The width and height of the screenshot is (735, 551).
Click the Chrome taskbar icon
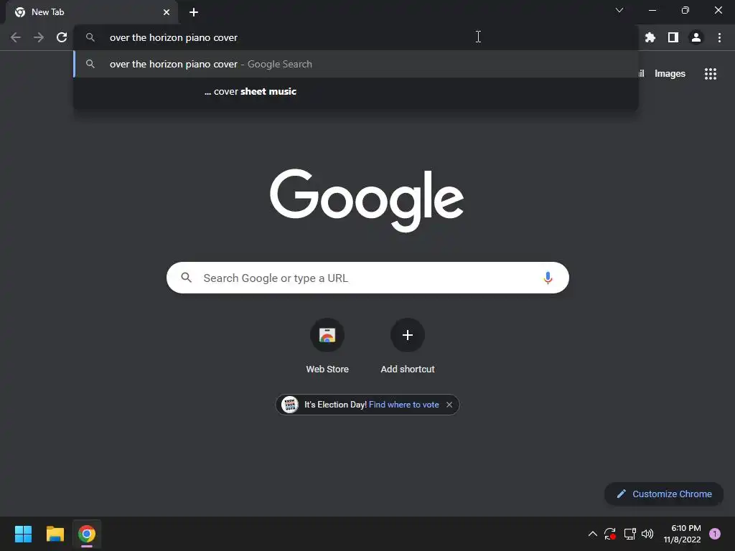(87, 534)
